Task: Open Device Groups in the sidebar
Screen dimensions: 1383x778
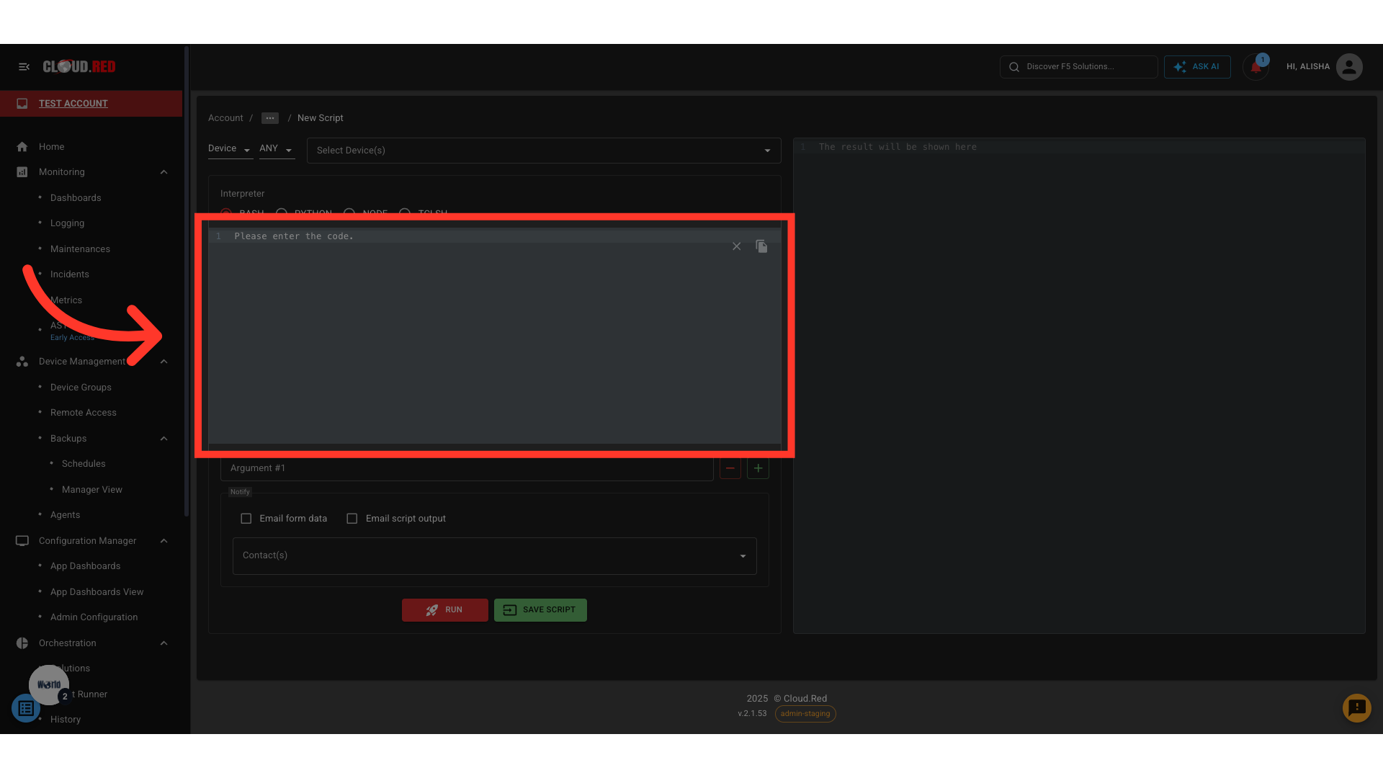Action: pos(81,388)
